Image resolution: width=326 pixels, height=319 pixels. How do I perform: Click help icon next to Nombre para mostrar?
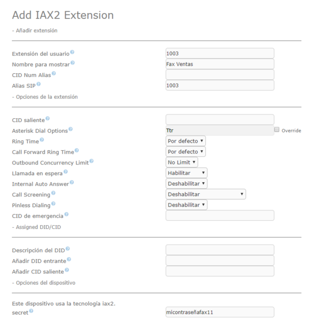click(x=72, y=63)
